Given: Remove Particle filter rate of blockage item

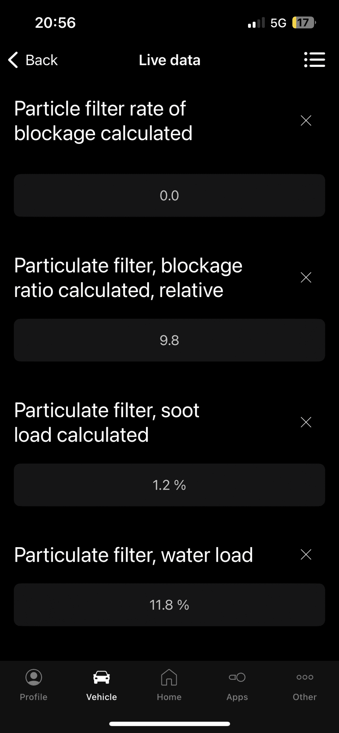Looking at the screenshot, I should 306,121.
